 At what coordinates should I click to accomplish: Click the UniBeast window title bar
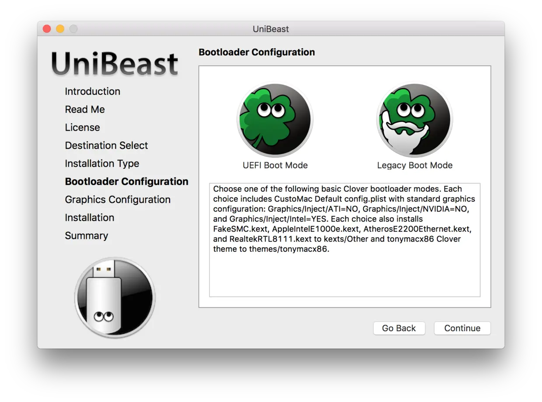[x=271, y=29]
